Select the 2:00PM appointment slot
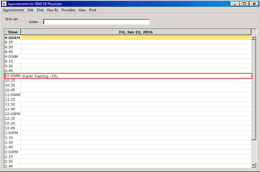Viewport: 260px width, 172px height. click(136, 152)
